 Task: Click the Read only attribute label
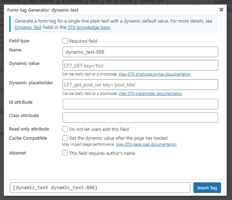point(29,129)
